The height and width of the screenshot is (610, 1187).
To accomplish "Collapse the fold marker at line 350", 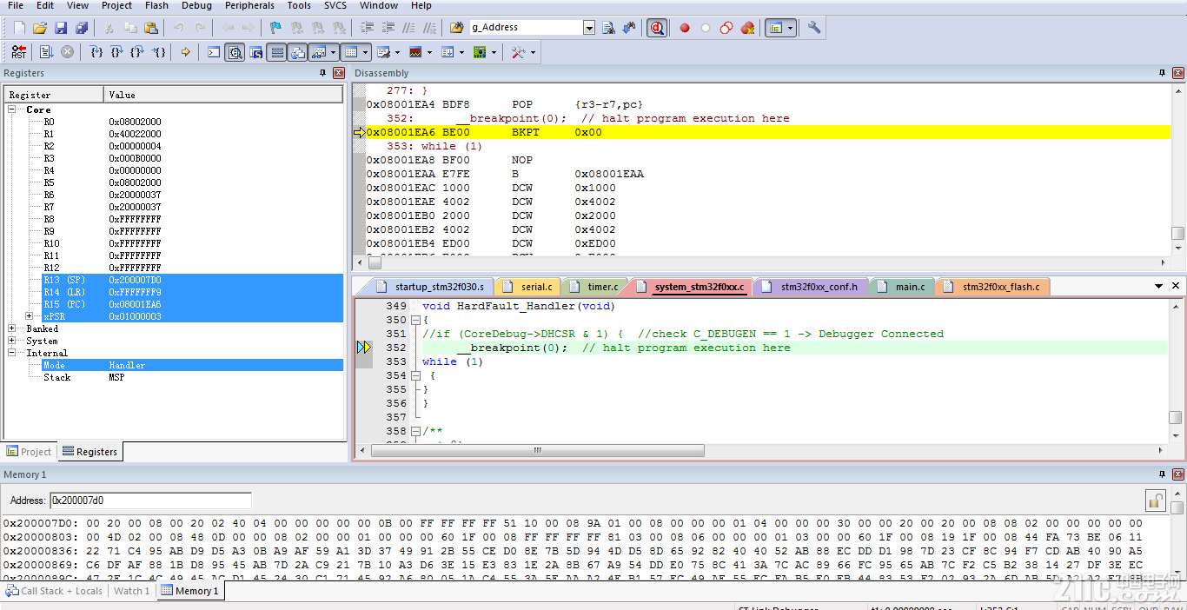I will coord(415,320).
